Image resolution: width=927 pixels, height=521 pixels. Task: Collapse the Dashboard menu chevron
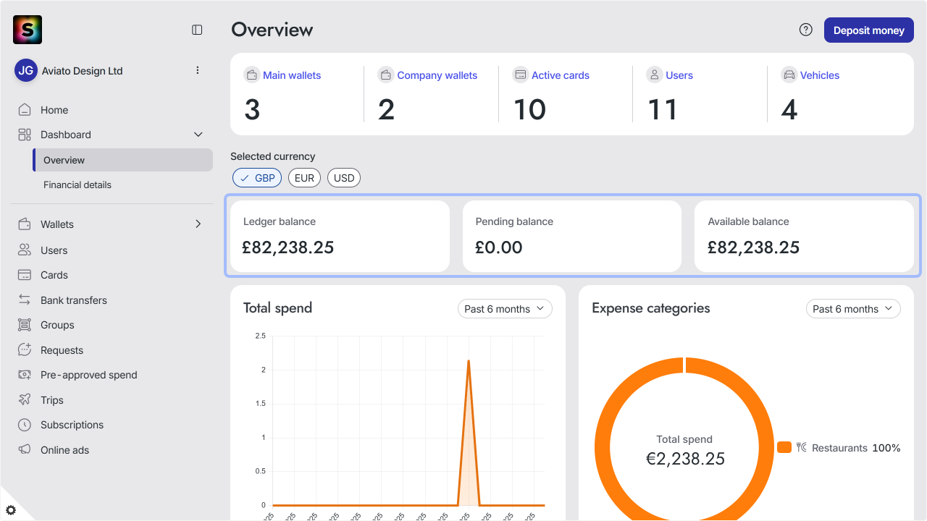click(198, 135)
